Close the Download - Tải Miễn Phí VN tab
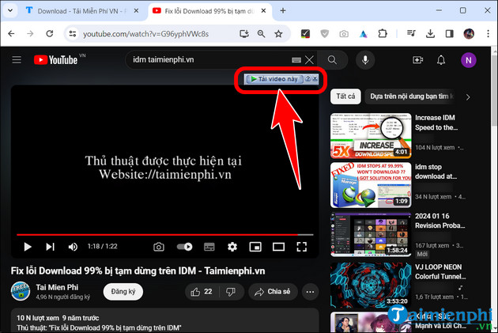498x333 pixels. tap(136, 11)
